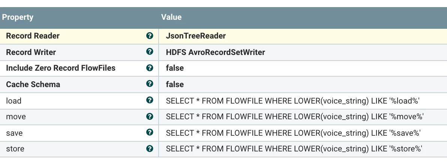
Task: Show help icon for Cache Schema
Action: pyautogui.click(x=149, y=84)
